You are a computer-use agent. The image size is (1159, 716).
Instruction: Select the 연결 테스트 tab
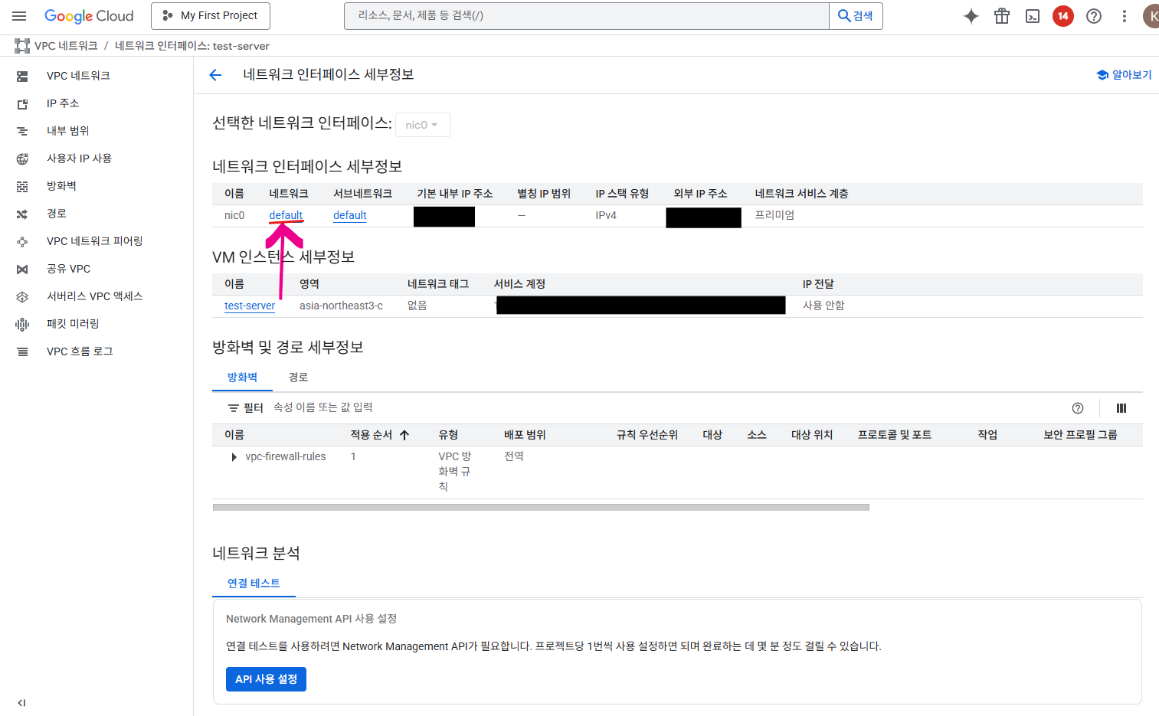[x=254, y=584]
